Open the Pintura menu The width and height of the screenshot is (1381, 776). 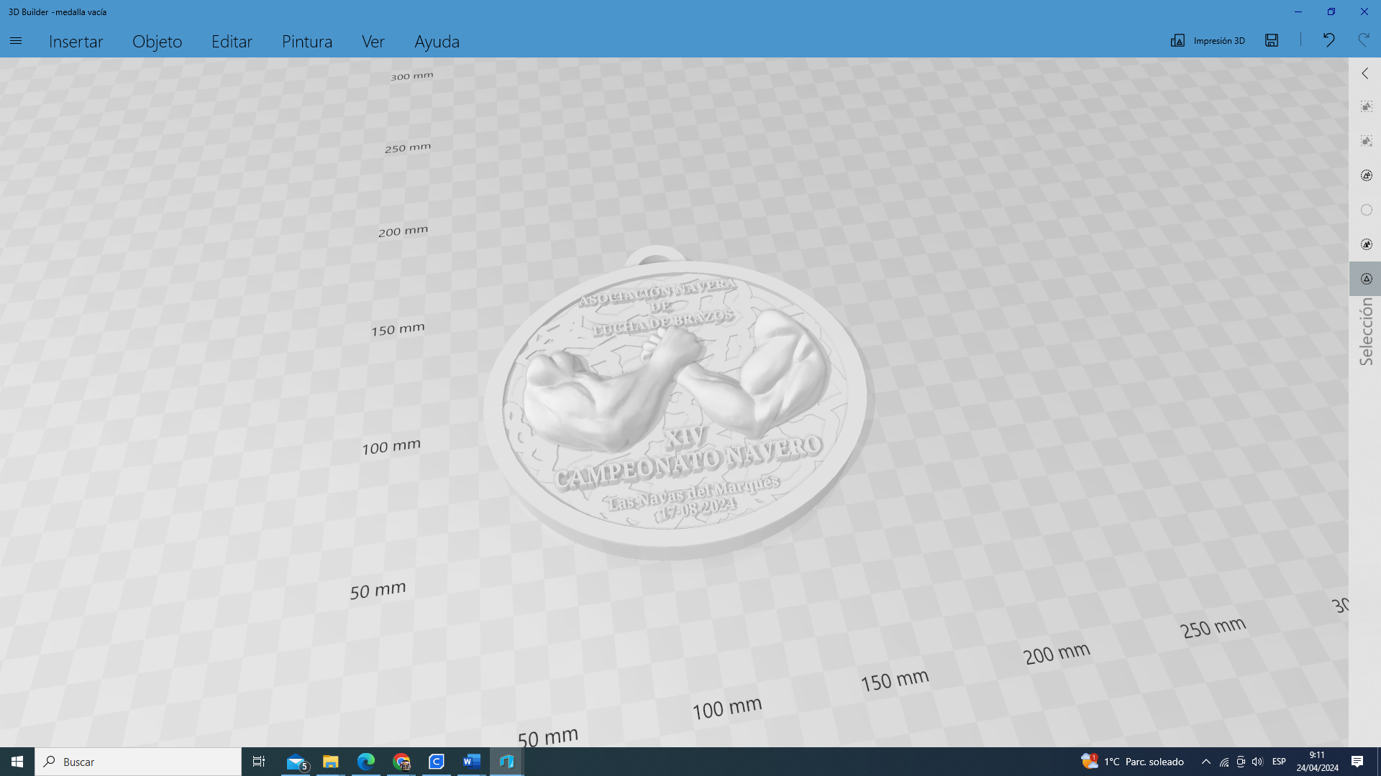click(x=307, y=41)
